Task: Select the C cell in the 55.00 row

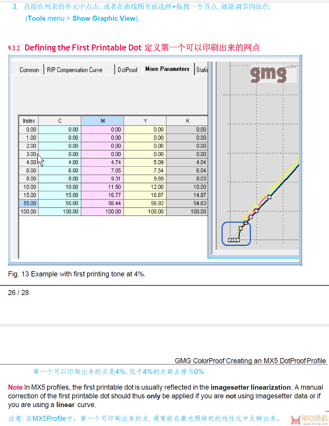Action: [60, 203]
